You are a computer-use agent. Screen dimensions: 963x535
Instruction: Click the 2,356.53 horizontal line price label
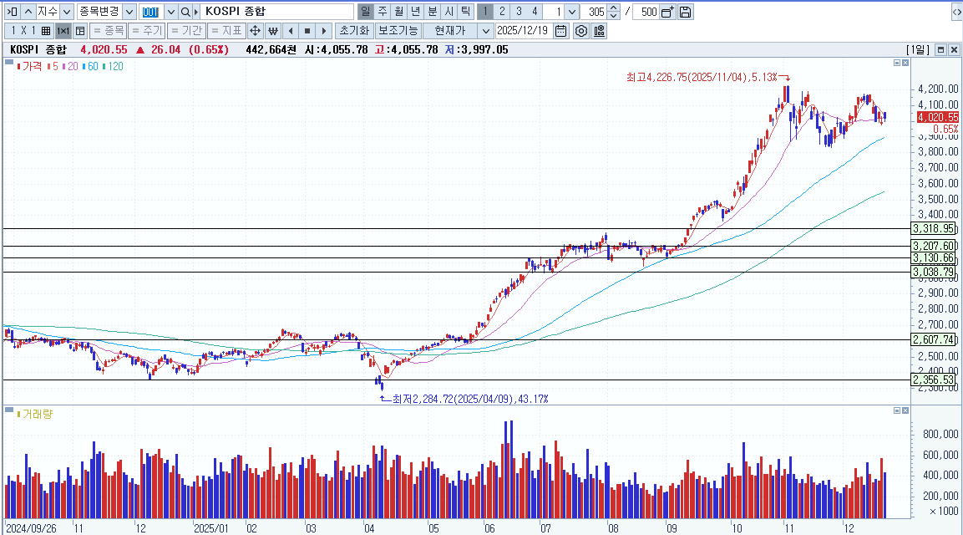coord(934,380)
